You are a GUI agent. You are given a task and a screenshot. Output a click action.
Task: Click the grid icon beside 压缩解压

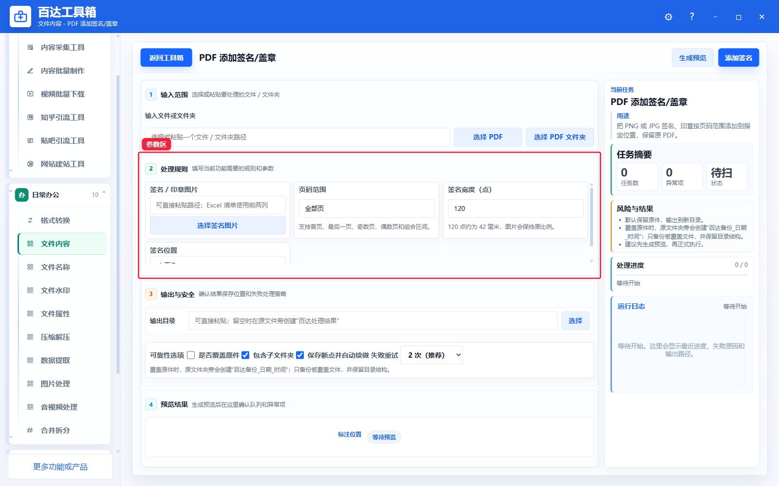(30, 337)
